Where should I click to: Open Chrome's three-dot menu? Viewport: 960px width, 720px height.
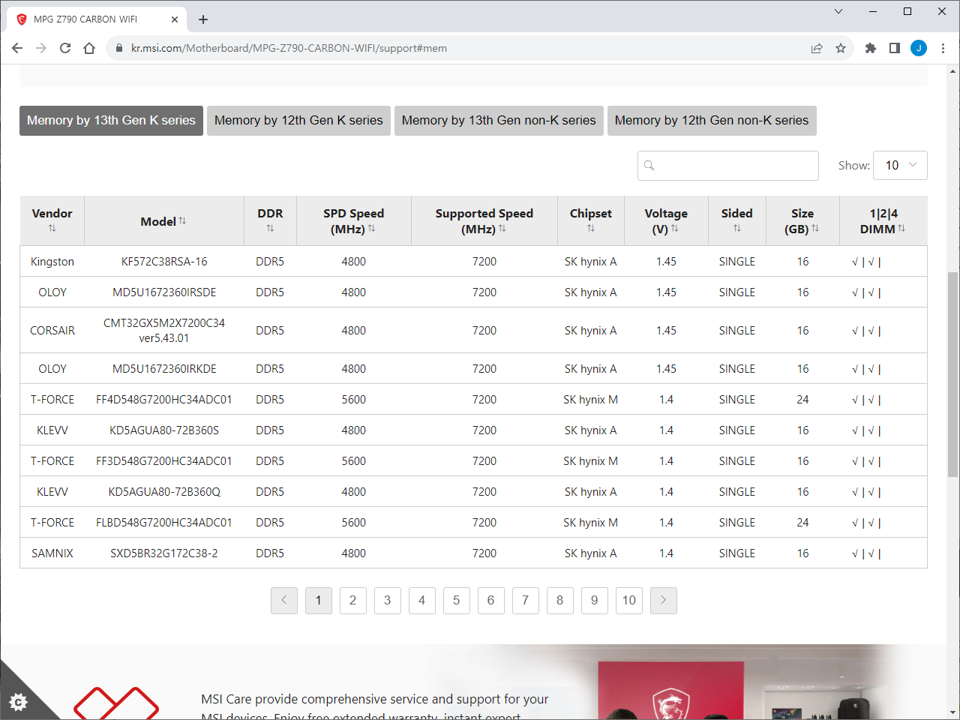pos(943,48)
